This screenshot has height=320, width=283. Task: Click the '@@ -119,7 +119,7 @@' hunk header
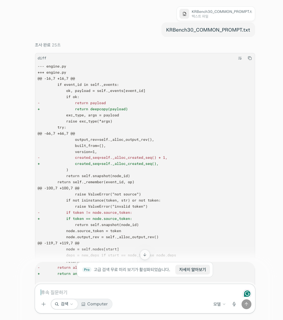[58, 243]
